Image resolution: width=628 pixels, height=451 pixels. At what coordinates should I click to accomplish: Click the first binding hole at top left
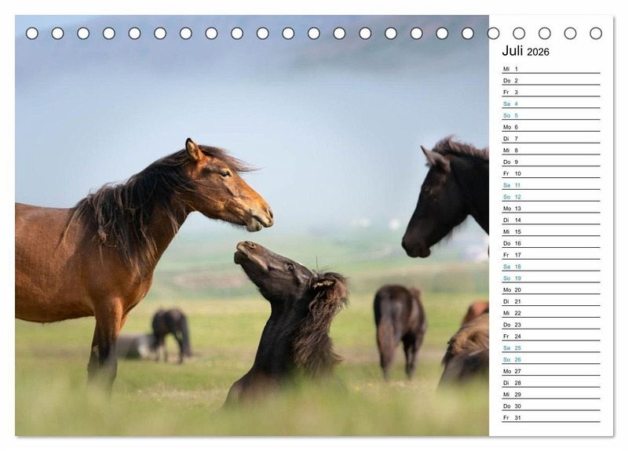point(32,33)
